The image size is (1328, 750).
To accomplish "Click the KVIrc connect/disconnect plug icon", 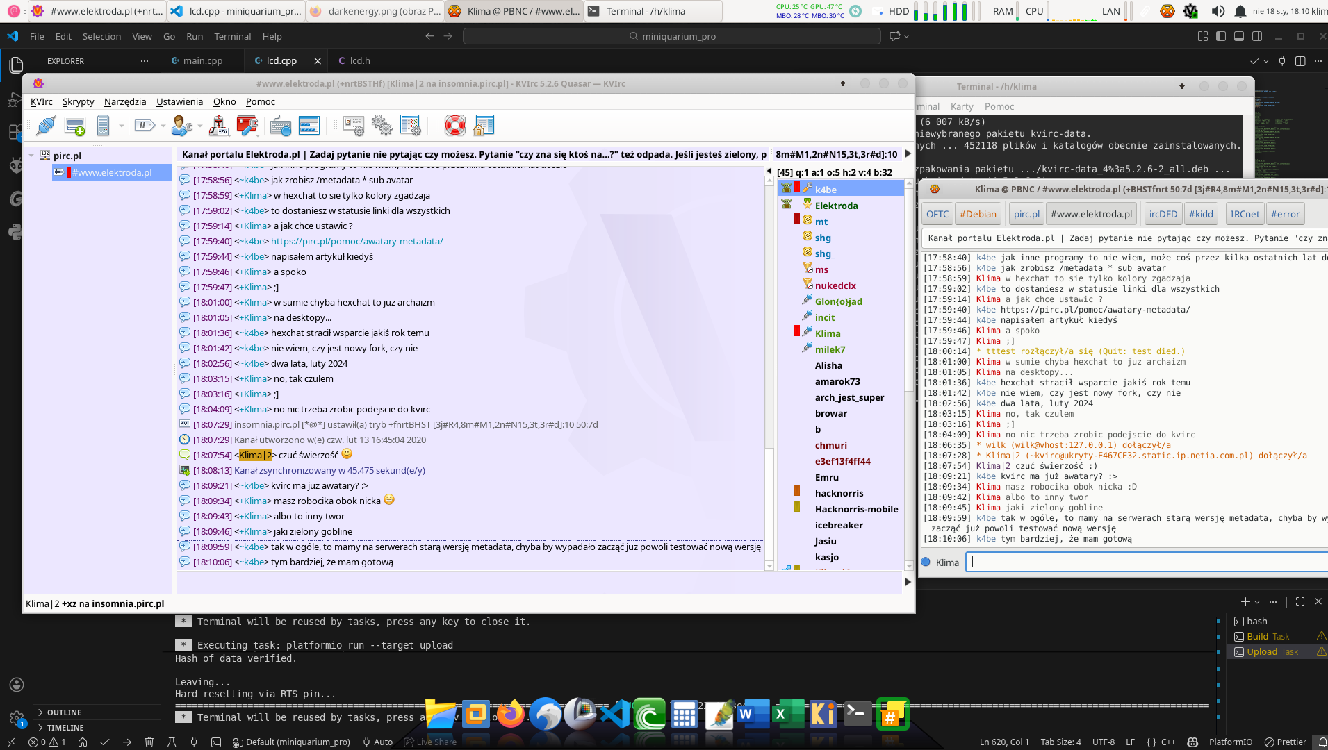I will point(46,126).
